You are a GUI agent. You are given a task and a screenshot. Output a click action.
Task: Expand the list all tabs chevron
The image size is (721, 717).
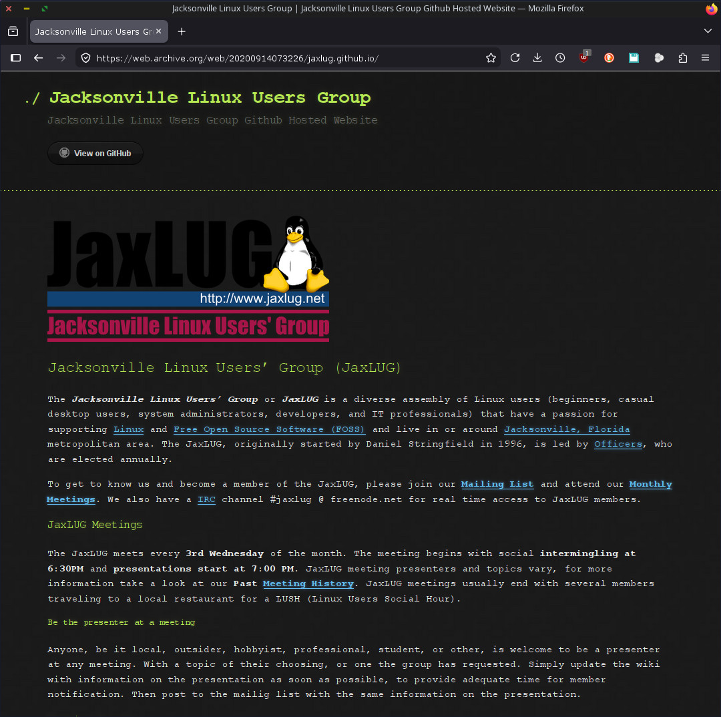(x=708, y=31)
